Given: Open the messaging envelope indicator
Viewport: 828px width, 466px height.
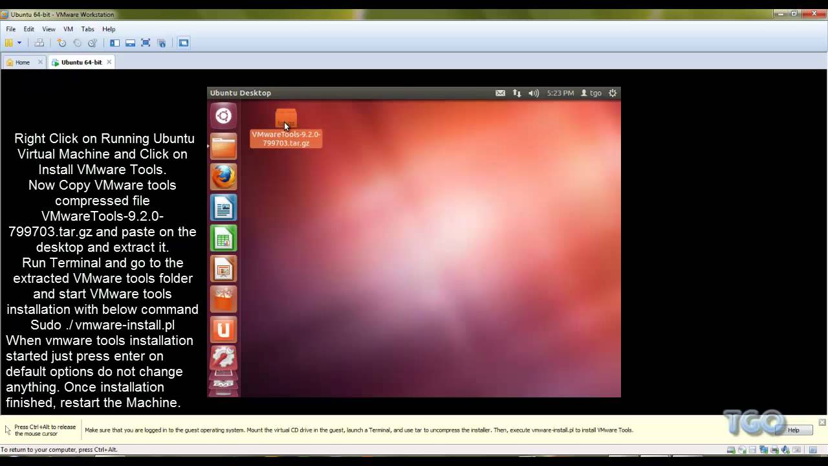Looking at the screenshot, I should [500, 93].
